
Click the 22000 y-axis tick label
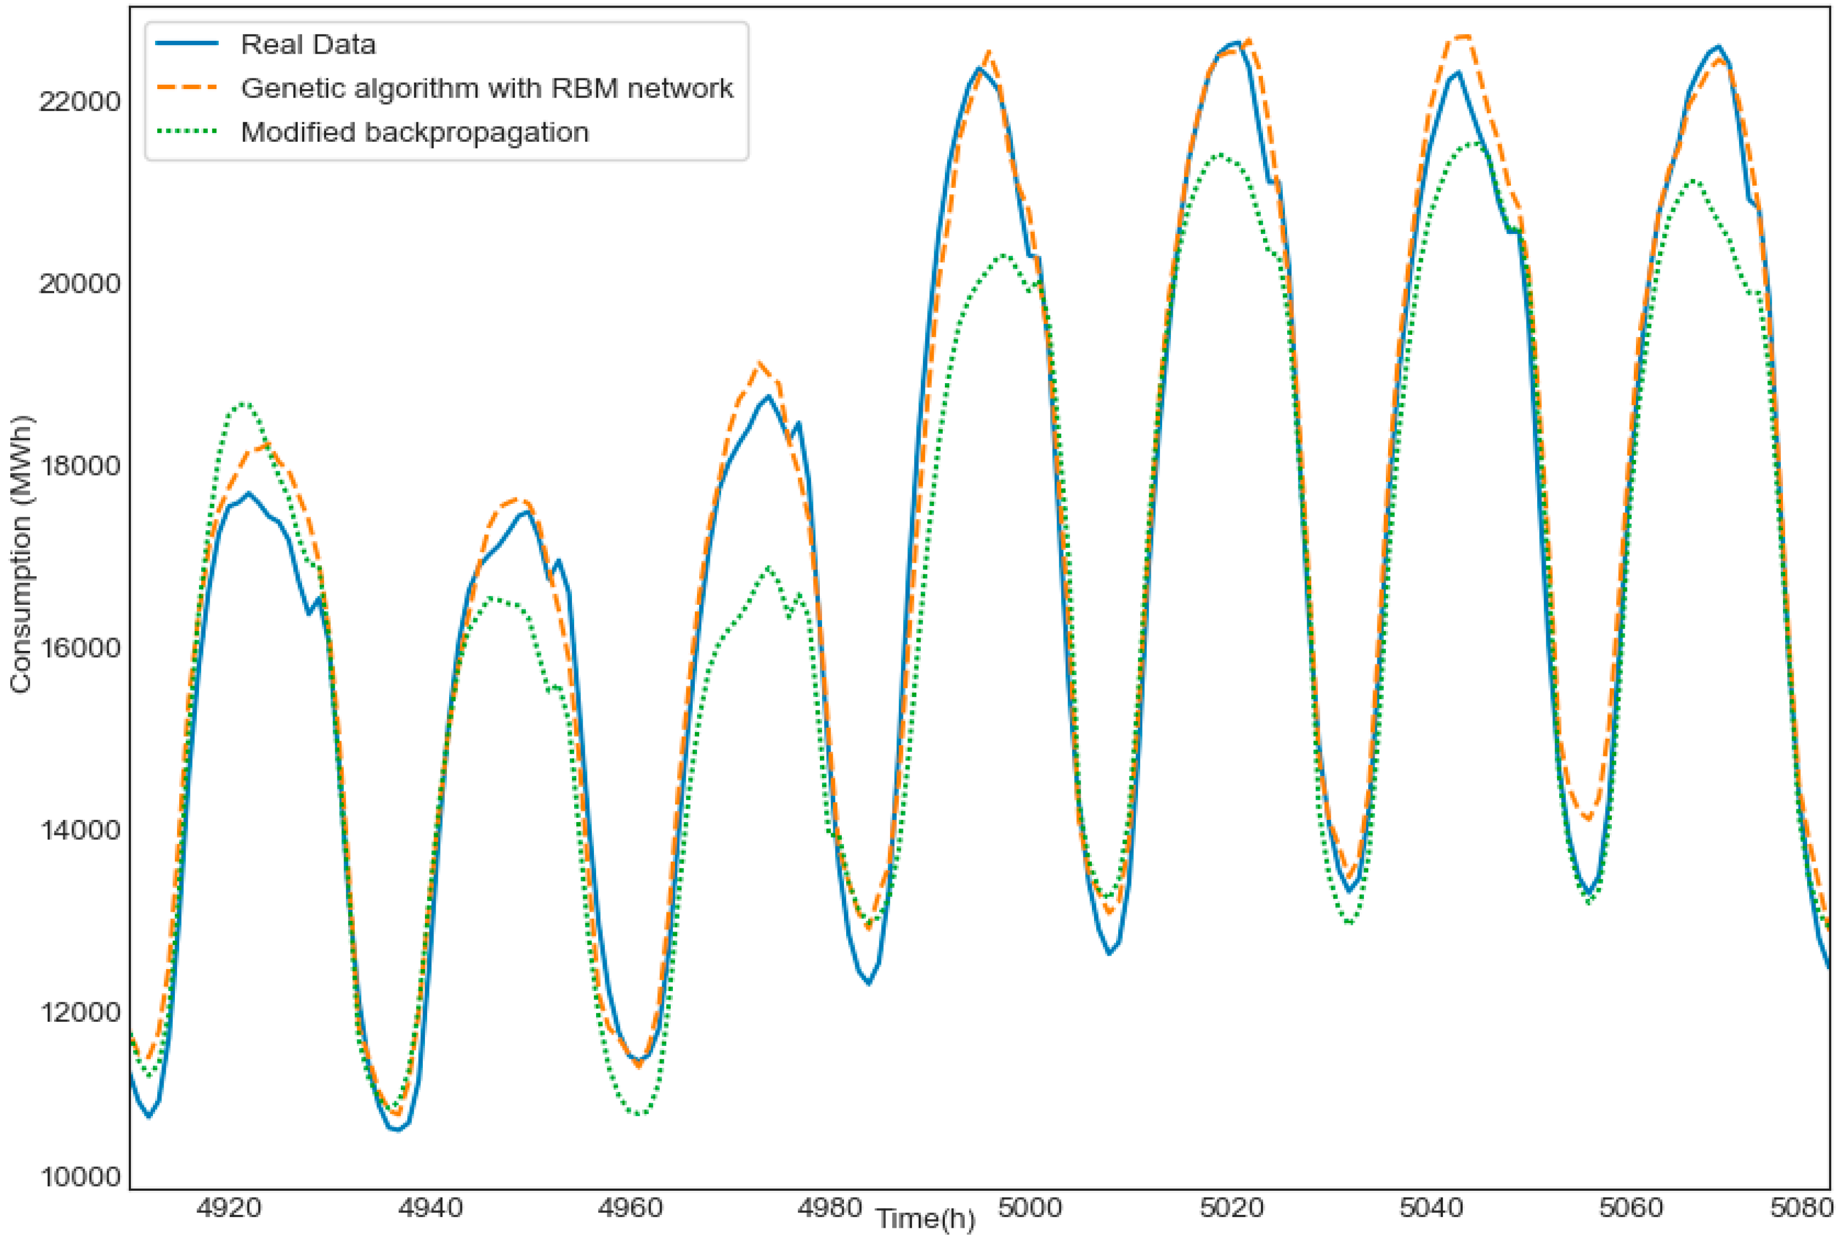(79, 101)
